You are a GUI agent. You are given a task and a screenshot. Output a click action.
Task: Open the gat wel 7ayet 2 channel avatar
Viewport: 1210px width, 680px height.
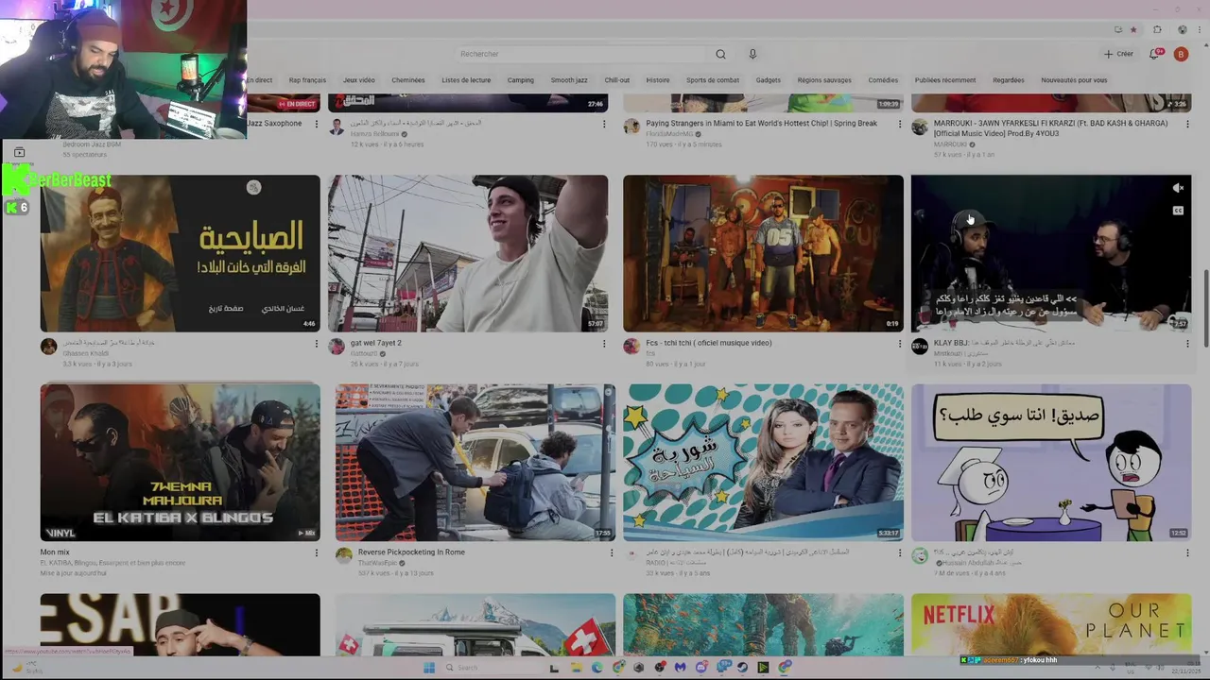pyautogui.click(x=337, y=347)
